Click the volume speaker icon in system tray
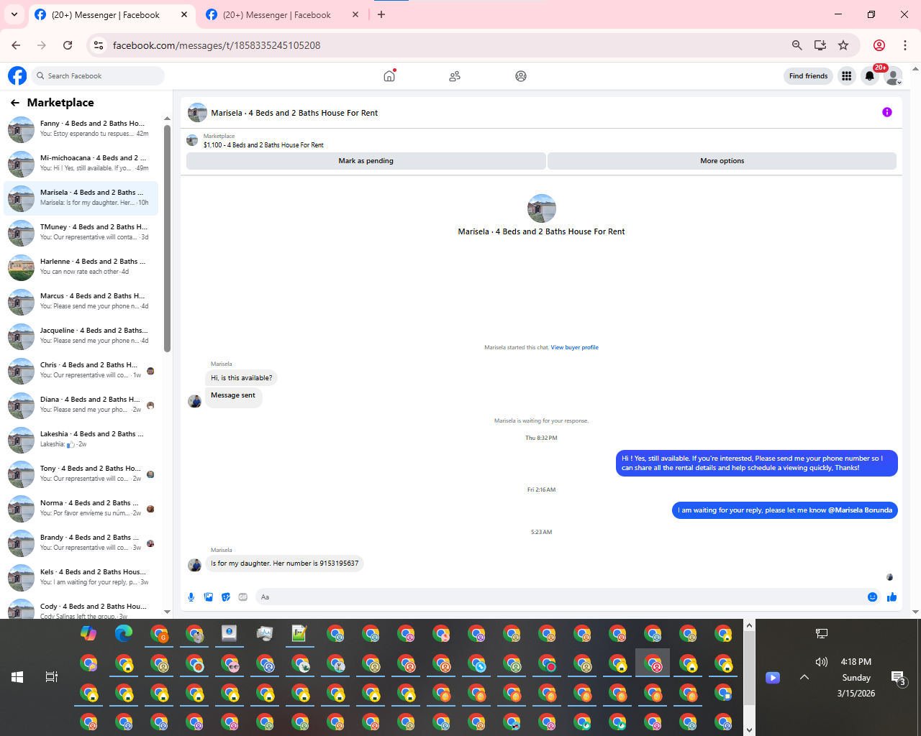 (822, 662)
